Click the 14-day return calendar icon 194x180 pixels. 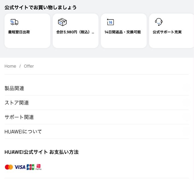pyautogui.click(x=110, y=22)
